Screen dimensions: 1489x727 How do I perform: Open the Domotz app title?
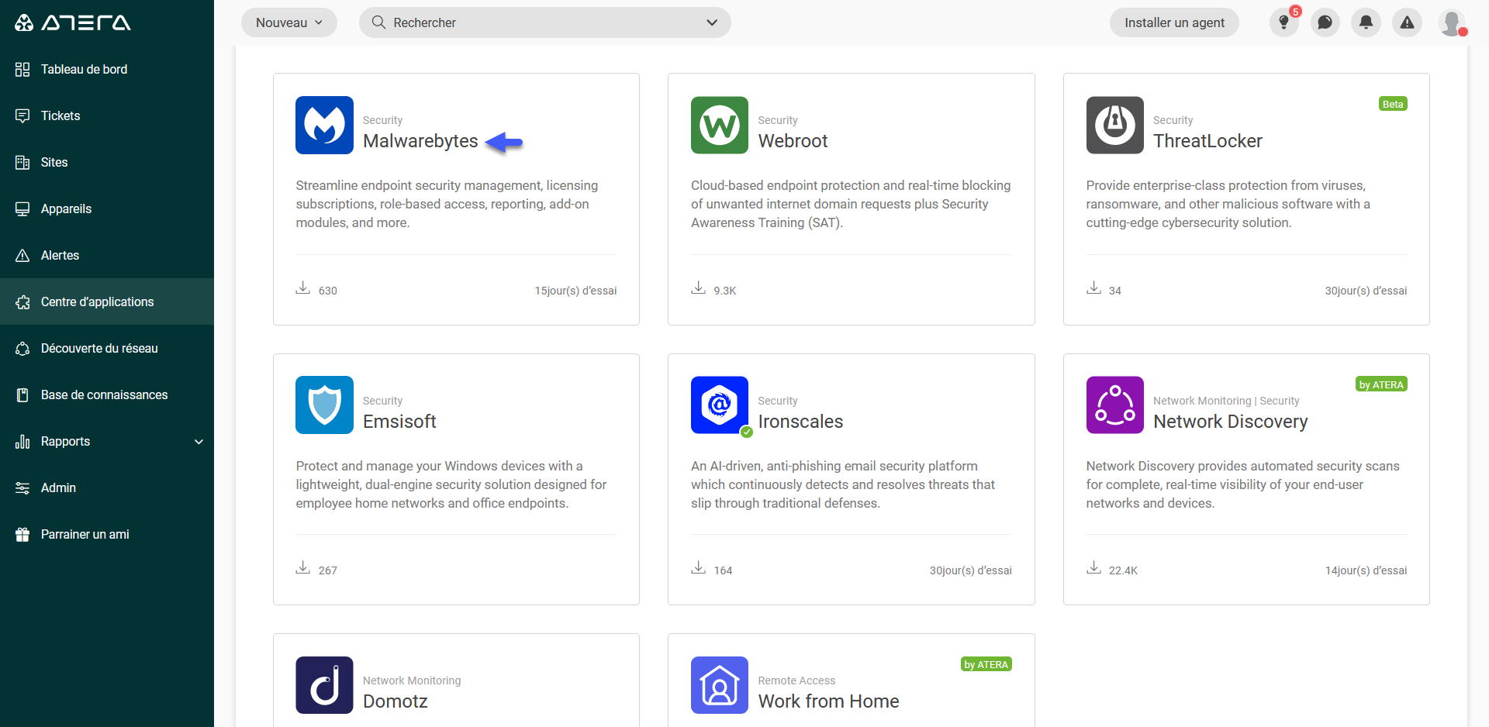pyautogui.click(x=396, y=701)
